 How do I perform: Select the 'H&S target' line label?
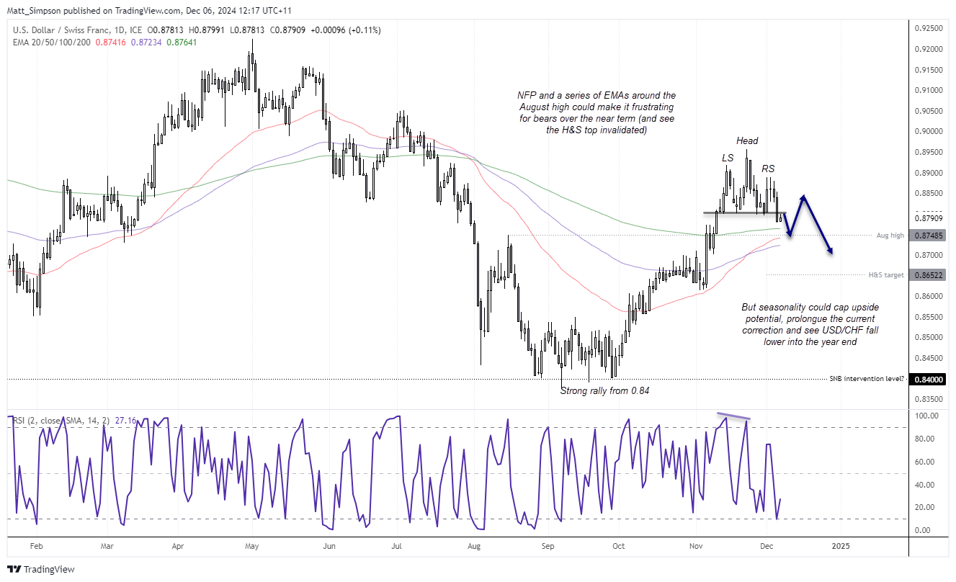(x=886, y=275)
